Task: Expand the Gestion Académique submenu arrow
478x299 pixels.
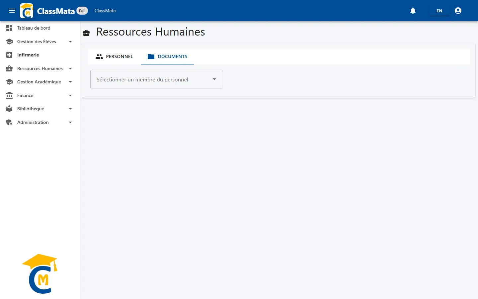Action: [70, 82]
